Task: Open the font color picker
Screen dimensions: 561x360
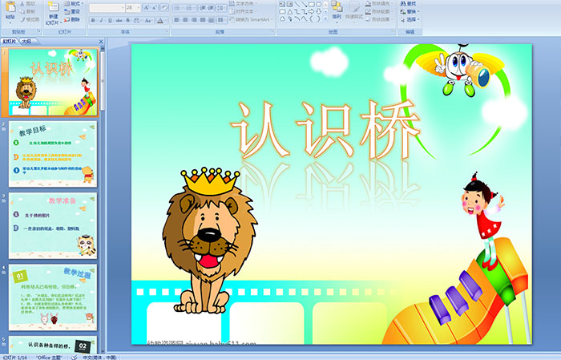Action: tap(163, 19)
